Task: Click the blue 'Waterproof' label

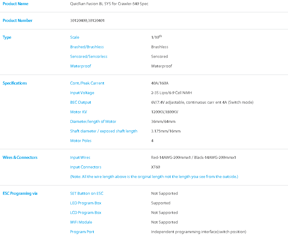Action: 80,66
